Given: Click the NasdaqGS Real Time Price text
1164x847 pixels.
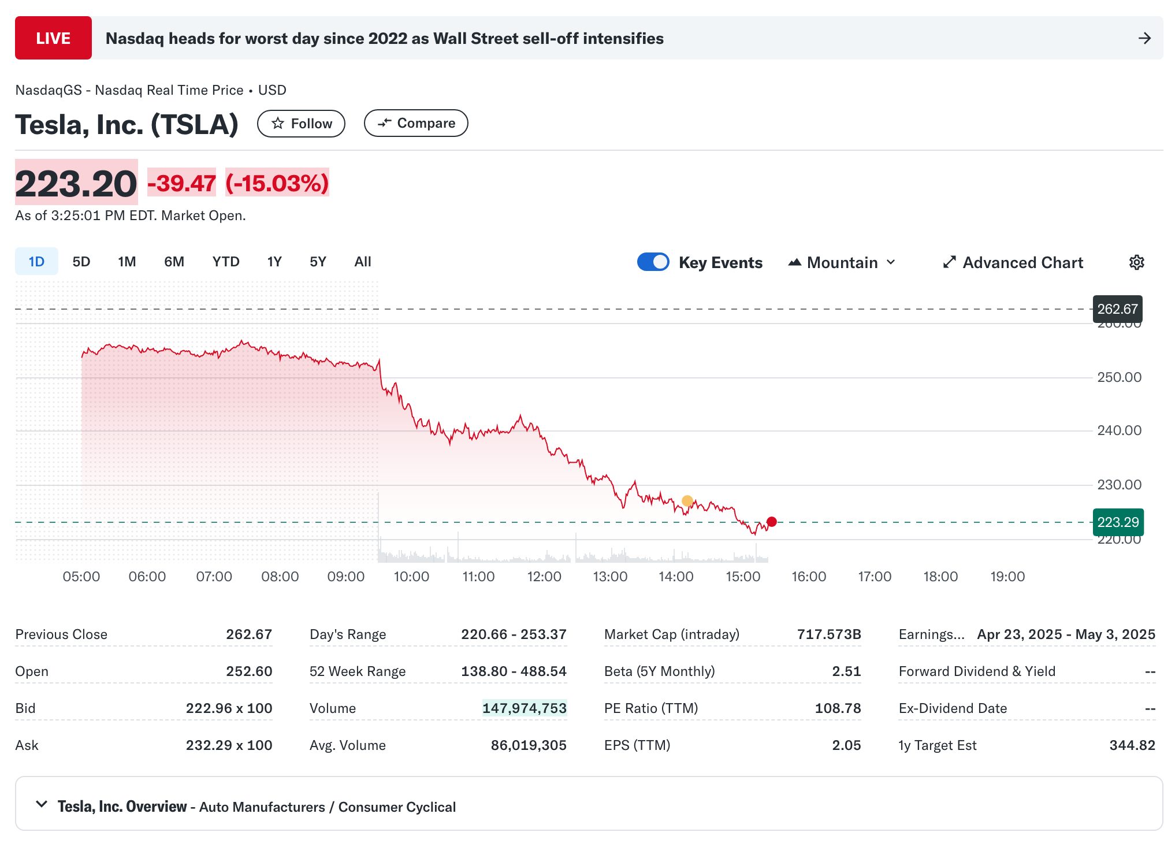Looking at the screenshot, I should [x=151, y=90].
